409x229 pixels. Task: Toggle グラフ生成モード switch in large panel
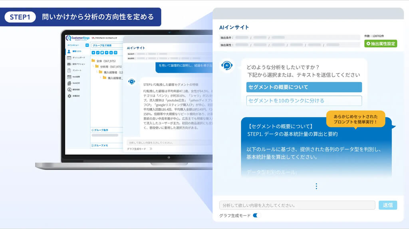255,215
